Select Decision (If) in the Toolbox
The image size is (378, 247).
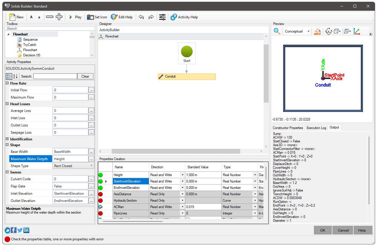32,55
